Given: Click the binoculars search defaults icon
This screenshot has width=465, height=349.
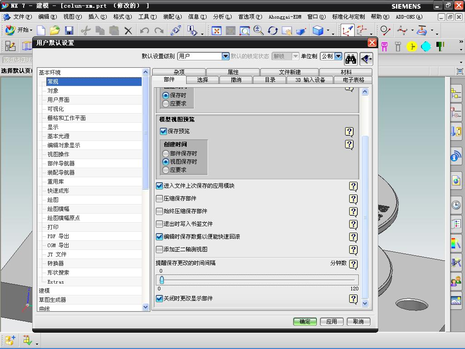Looking at the screenshot, I should pos(351,59).
